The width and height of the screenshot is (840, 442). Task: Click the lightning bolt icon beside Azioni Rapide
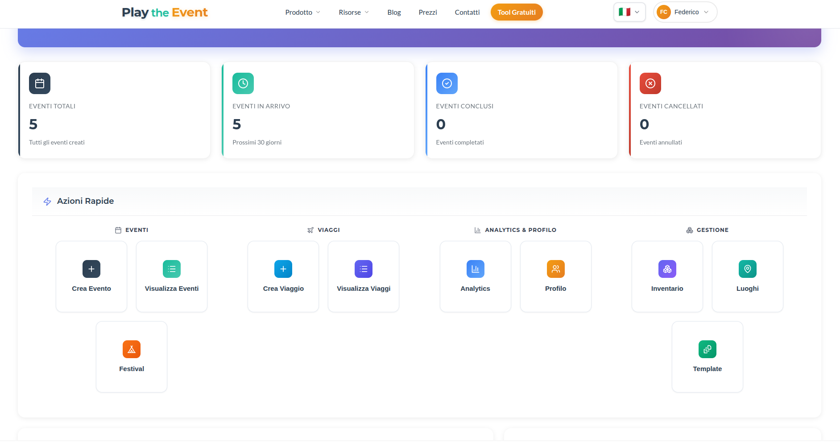[47, 202]
